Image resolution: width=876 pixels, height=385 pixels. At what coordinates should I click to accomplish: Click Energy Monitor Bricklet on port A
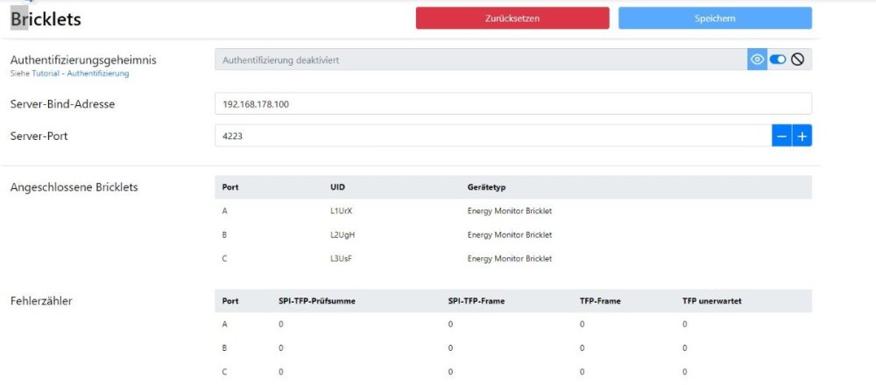(509, 211)
